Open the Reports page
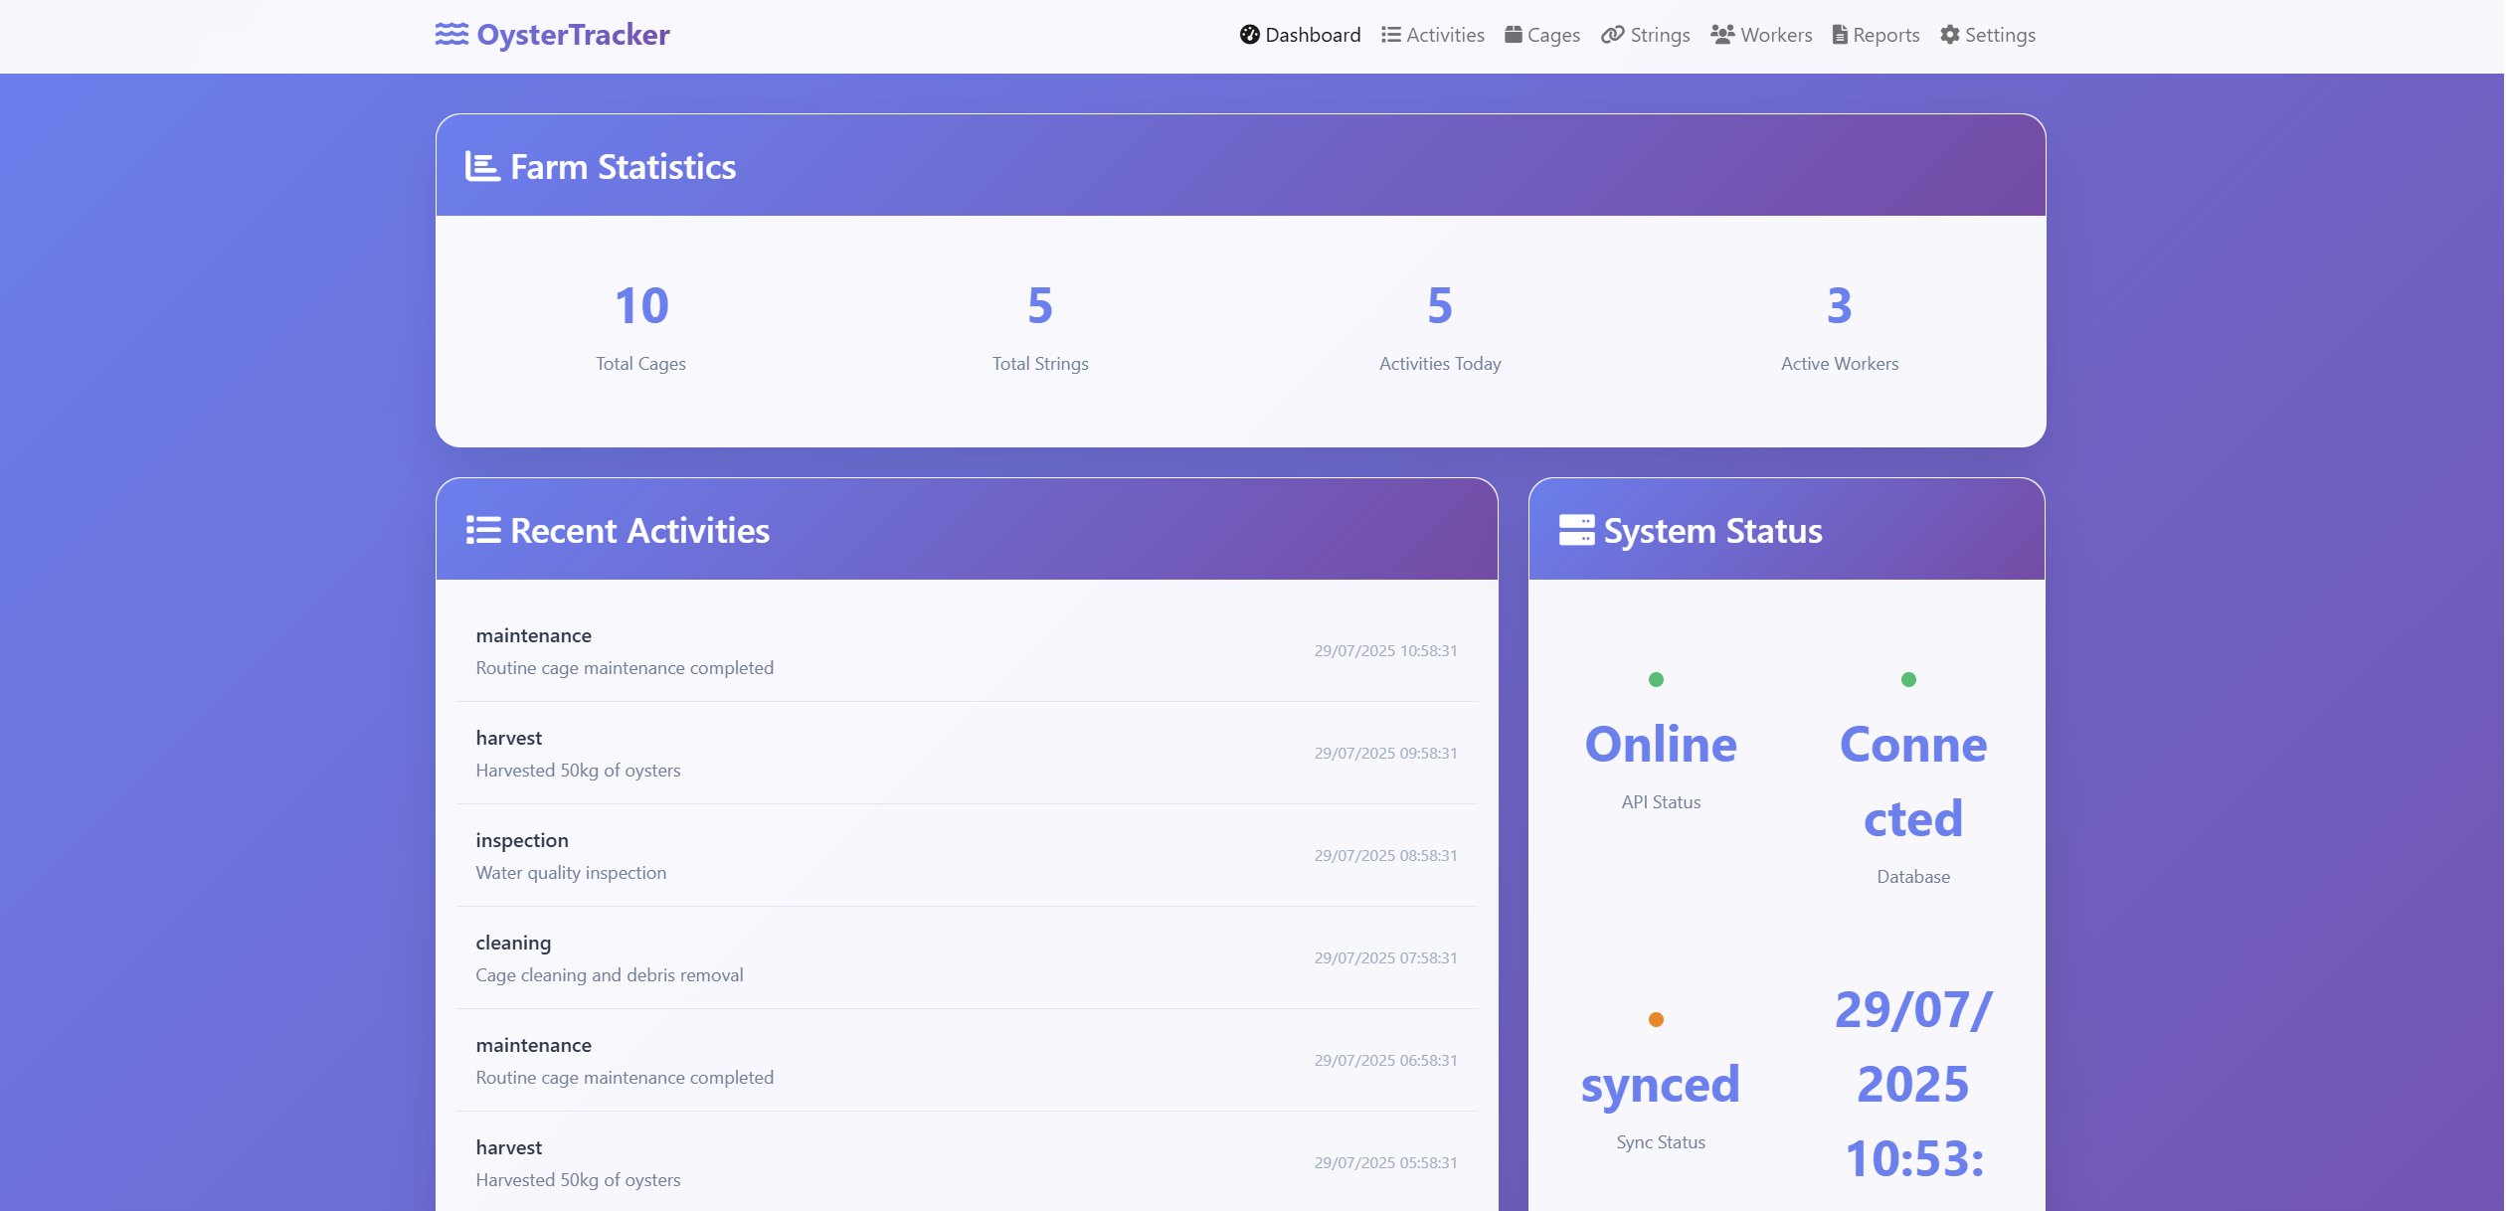This screenshot has height=1211, width=2506. click(1877, 35)
